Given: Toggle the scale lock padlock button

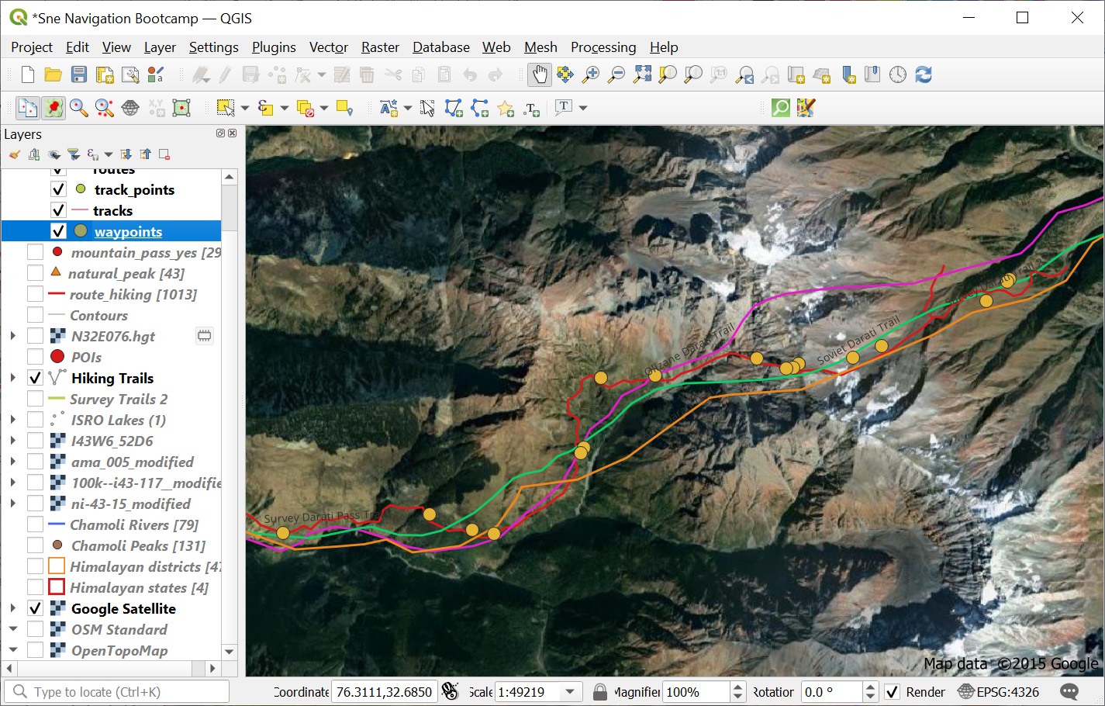Looking at the screenshot, I should [x=599, y=692].
